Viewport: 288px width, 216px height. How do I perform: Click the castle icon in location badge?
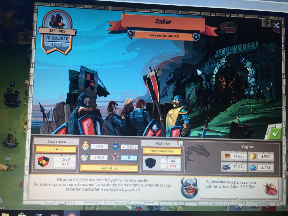[x=57, y=21]
